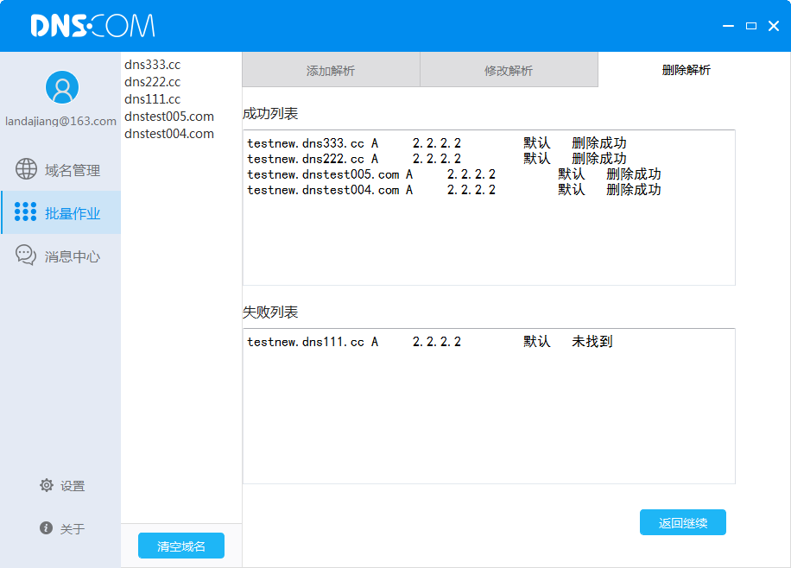
Task: Click the globe icon for 域名管理
Action: click(26, 169)
